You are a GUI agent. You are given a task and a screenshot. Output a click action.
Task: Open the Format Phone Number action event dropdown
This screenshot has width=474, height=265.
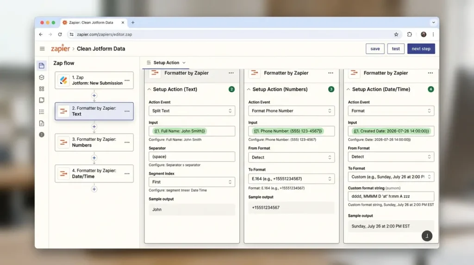click(x=292, y=111)
